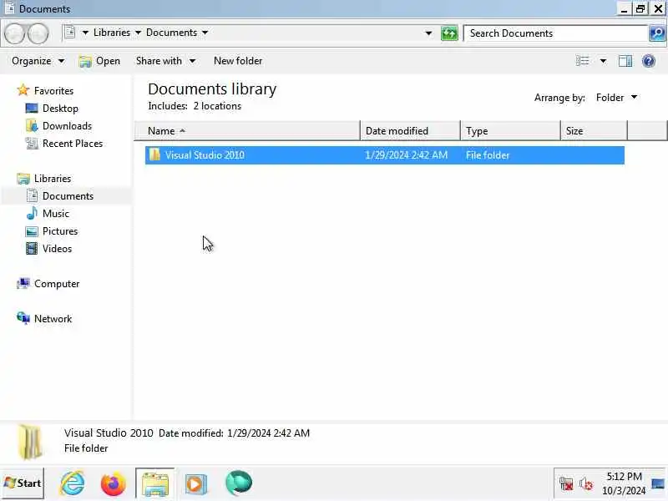Sort by the Size column header
Viewport: 668px width, 501px height.
594,131
